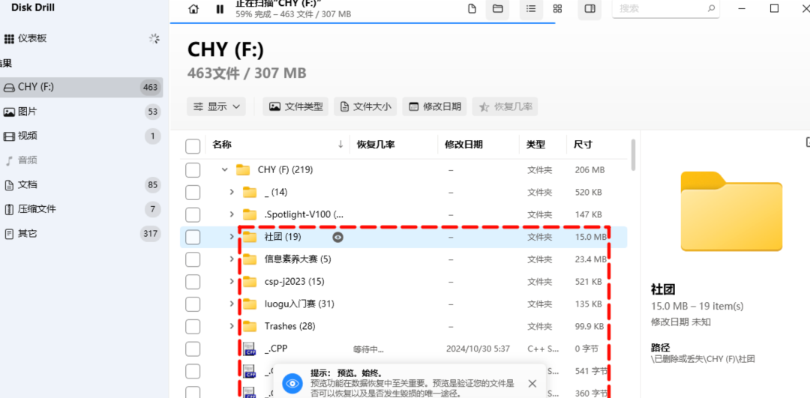Sort by 恢复几率 column header
The width and height of the screenshot is (810, 398).
[x=376, y=145]
